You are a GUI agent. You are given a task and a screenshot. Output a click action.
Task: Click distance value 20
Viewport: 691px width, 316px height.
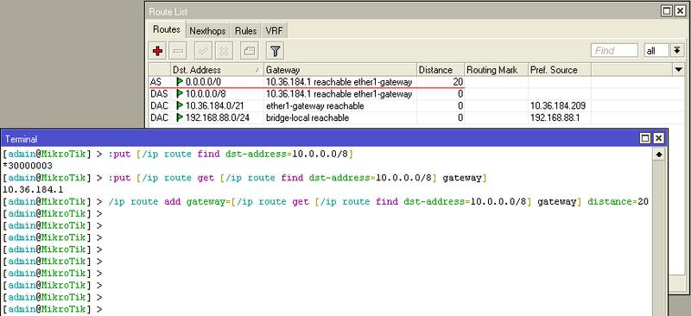tap(458, 82)
